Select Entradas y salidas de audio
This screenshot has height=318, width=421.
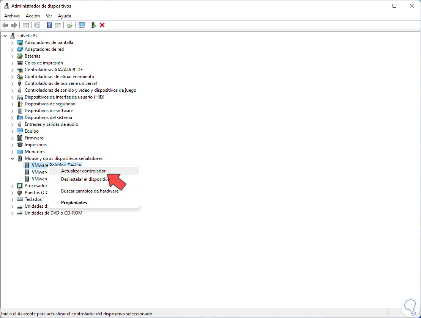point(51,124)
